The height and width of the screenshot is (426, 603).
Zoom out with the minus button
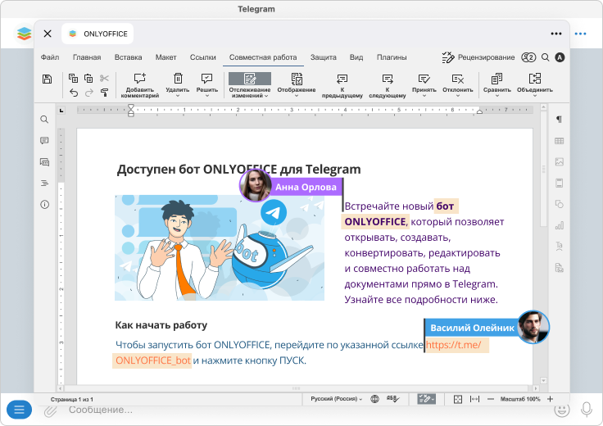[491, 399]
